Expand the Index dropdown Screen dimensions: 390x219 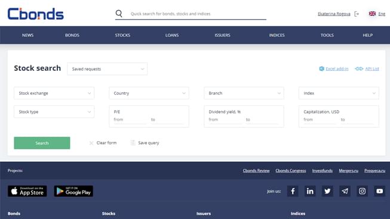pos(339,93)
